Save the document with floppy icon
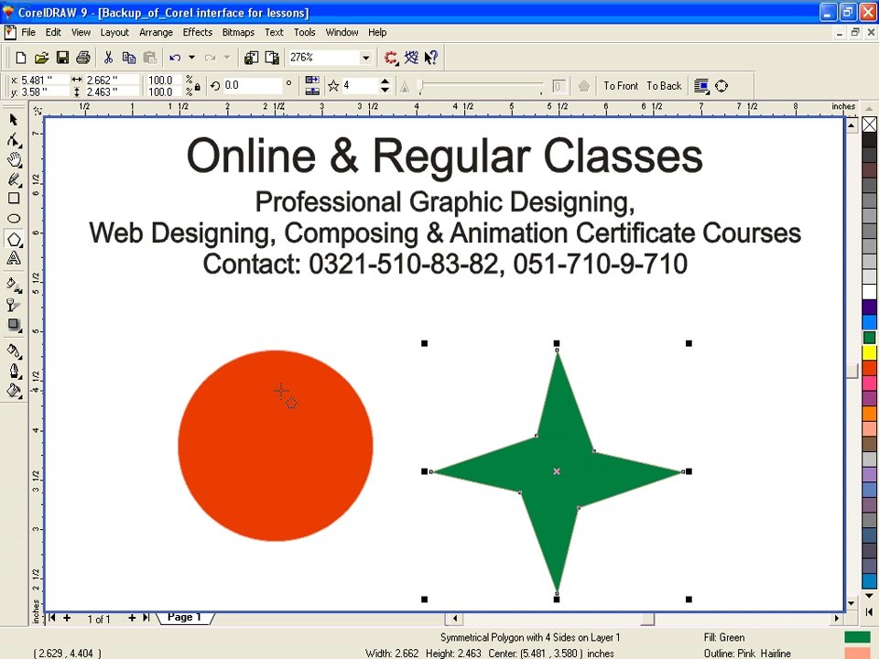Image resolution: width=879 pixels, height=659 pixels. click(62, 57)
